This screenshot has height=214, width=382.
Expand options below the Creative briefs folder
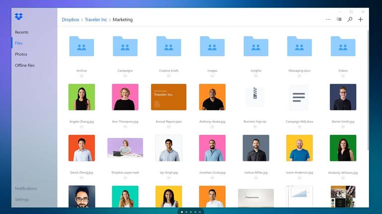(x=169, y=76)
